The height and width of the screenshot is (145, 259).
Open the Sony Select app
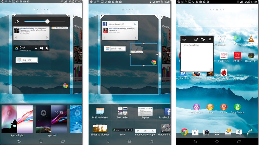pyautogui.click(x=237, y=109)
